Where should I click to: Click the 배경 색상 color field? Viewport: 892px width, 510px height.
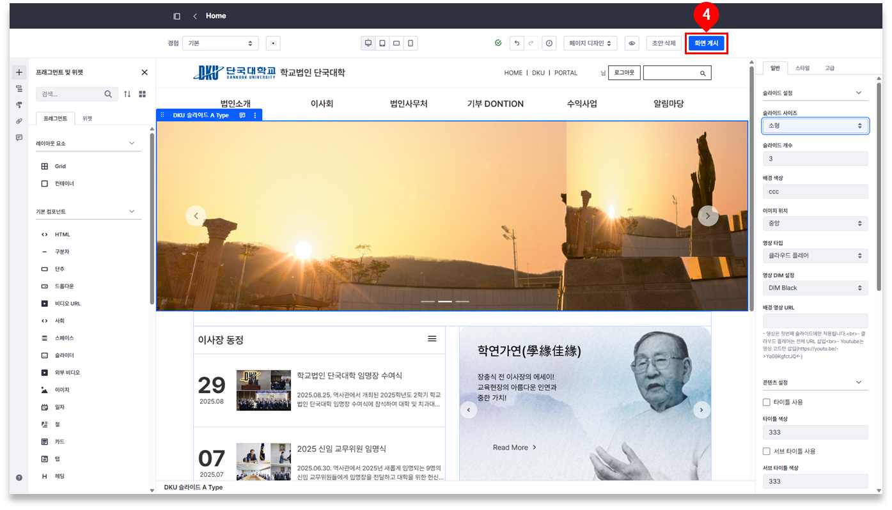pyautogui.click(x=815, y=192)
